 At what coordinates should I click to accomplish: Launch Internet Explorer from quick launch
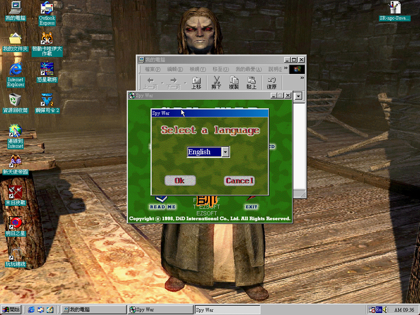tap(31, 310)
